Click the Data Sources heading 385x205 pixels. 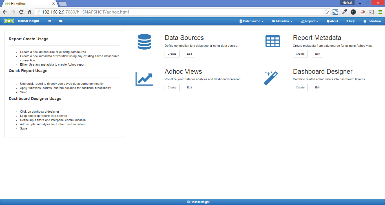(184, 38)
